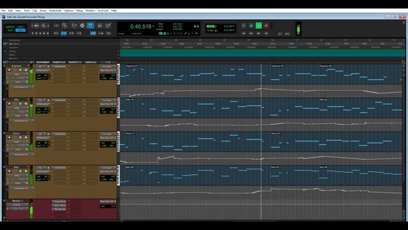Open the File menu
The height and width of the screenshot is (230, 408).
pos(3,11)
